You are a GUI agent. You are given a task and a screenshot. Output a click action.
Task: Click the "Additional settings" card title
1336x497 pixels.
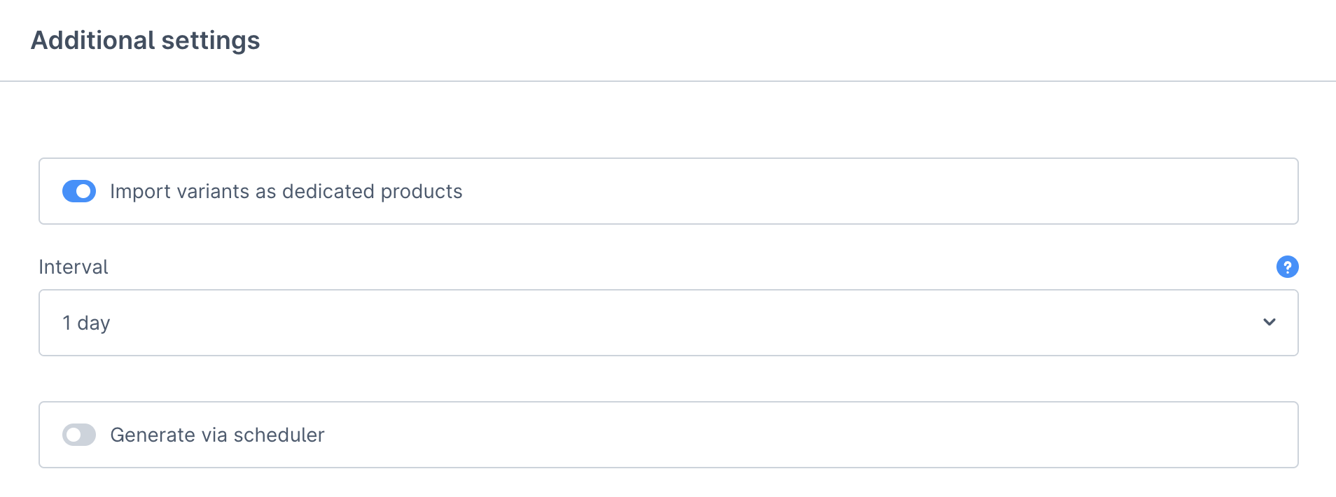tap(146, 40)
